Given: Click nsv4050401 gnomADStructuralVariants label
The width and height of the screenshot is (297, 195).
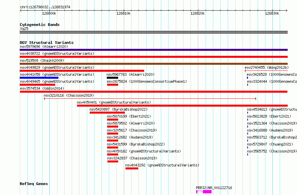Looking at the screenshot, I should point(114,102).
